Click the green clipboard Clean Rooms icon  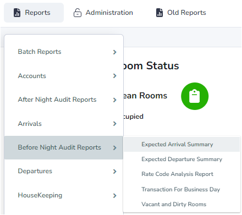pyautogui.click(x=195, y=96)
